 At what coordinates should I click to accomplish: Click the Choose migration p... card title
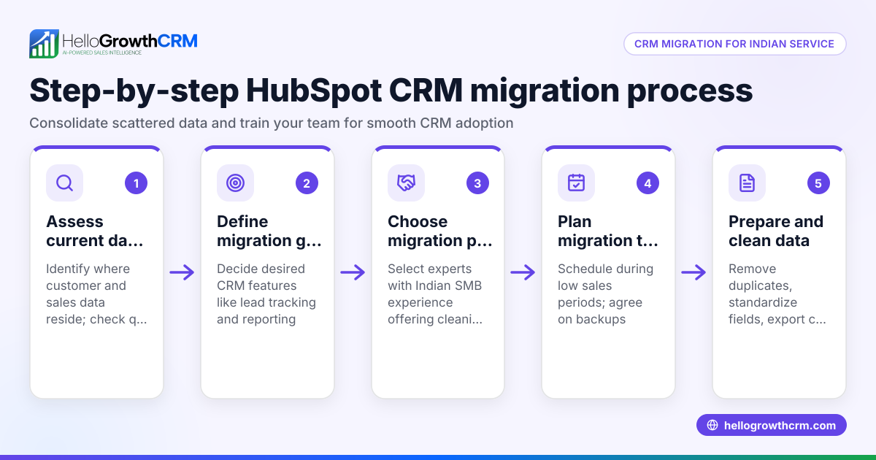(x=440, y=231)
